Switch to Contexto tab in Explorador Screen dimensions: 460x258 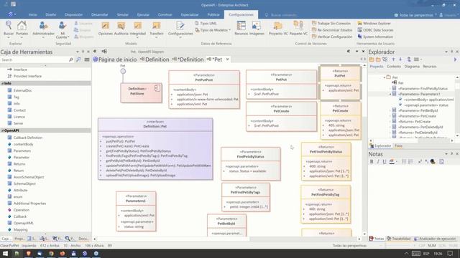tap(394, 67)
